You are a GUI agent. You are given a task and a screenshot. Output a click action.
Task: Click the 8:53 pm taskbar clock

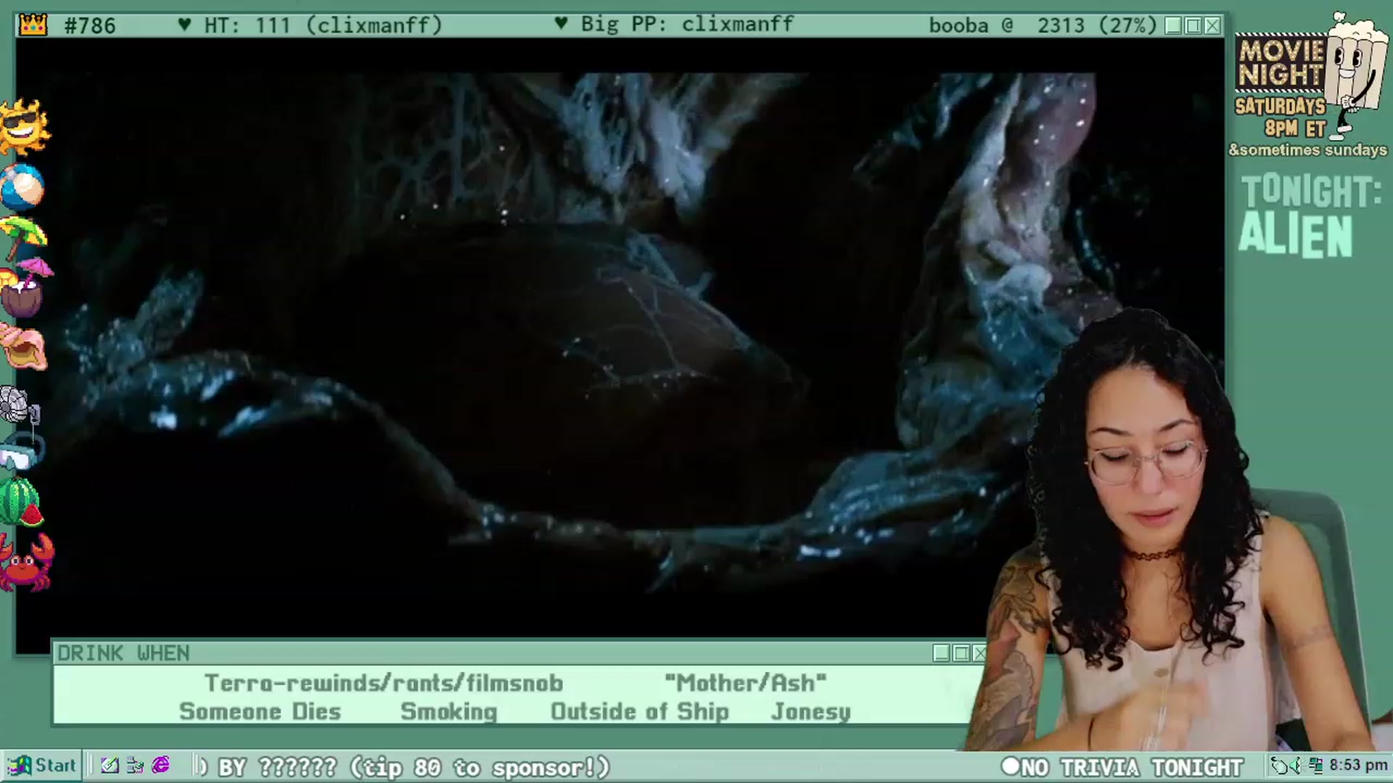[1358, 766]
